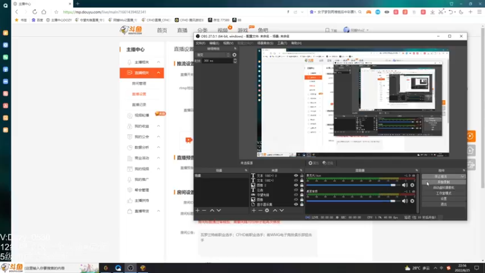Toggle the lock on 图像 2 source

tap(302, 185)
